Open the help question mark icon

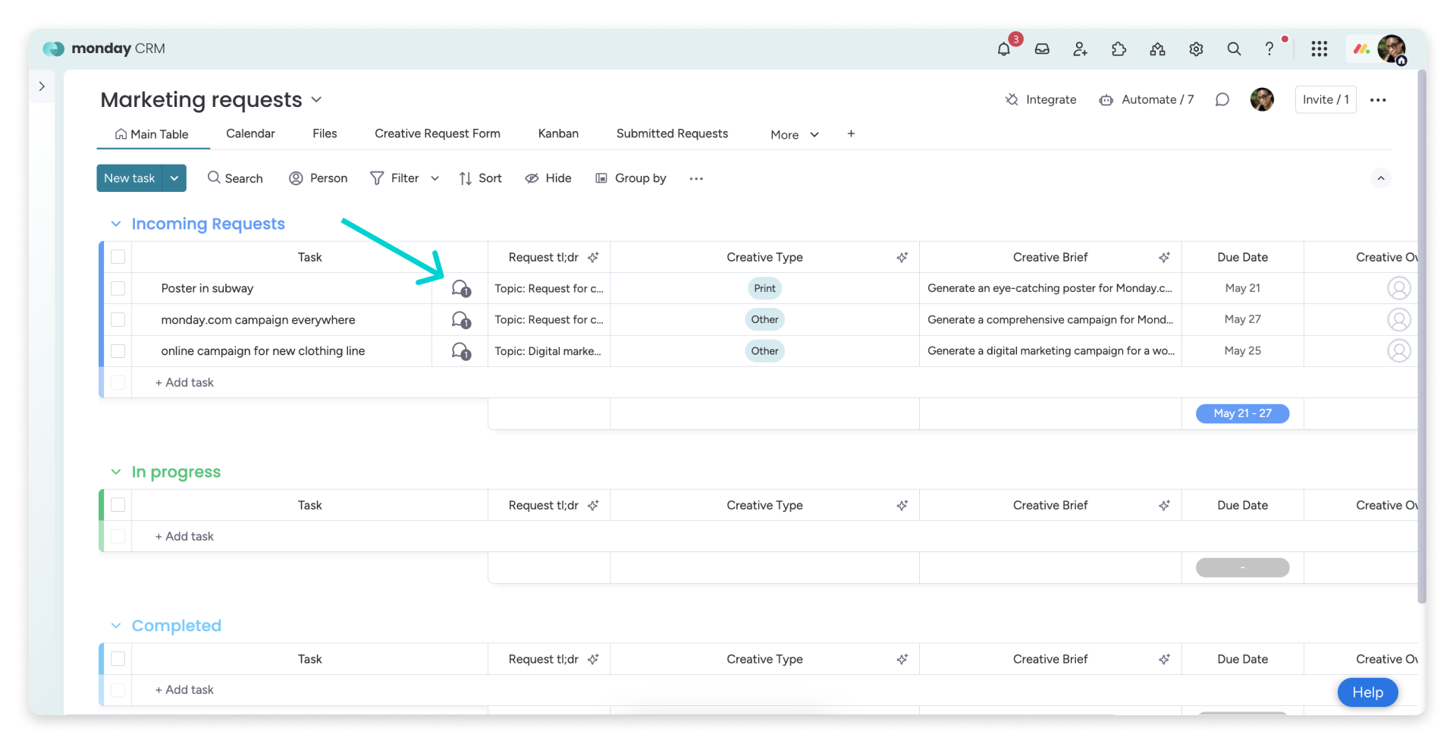[x=1269, y=49]
